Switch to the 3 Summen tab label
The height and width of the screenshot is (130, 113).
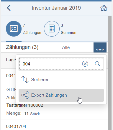[x=68, y=29]
